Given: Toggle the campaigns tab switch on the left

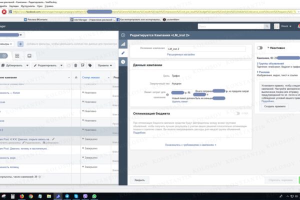Looking at the screenshot, I should [3, 55].
